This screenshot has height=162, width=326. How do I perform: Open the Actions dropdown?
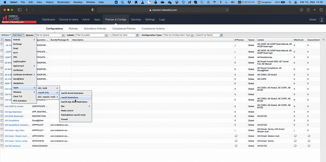click(x=6, y=35)
